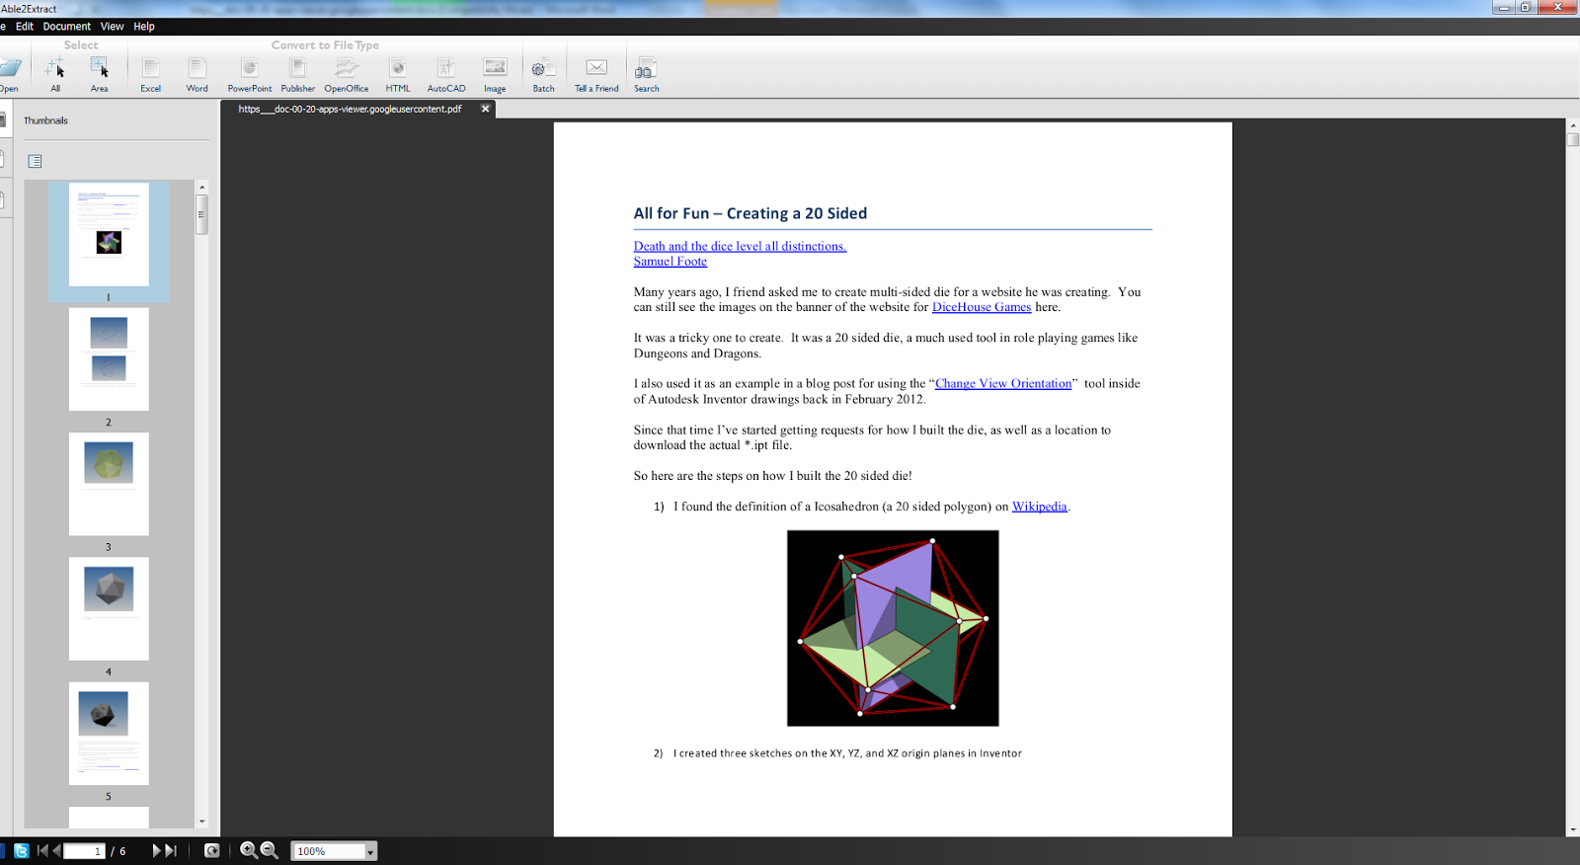The height and width of the screenshot is (865, 1580).
Task: Select page 1 thumbnail
Action: click(x=109, y=235)
